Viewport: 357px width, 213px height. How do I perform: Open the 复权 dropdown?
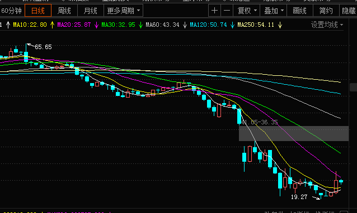247,11
